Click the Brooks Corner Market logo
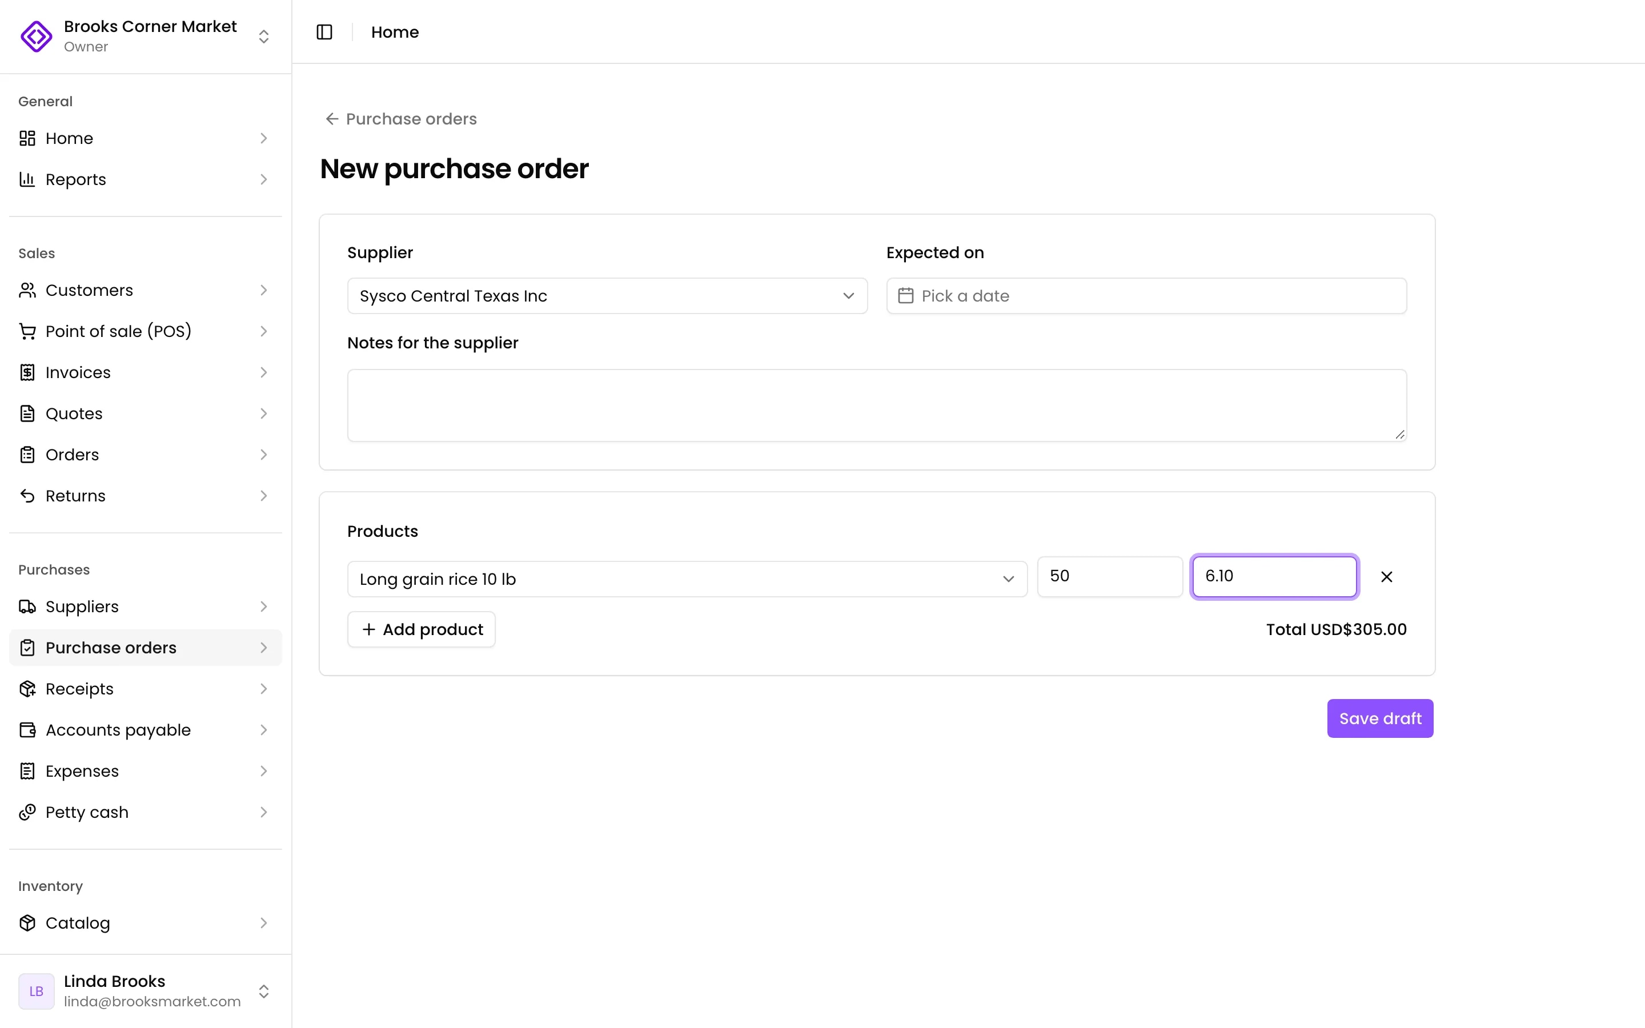The width and height of the screenshot is (1645, 1028). click(x=36, y=36)
